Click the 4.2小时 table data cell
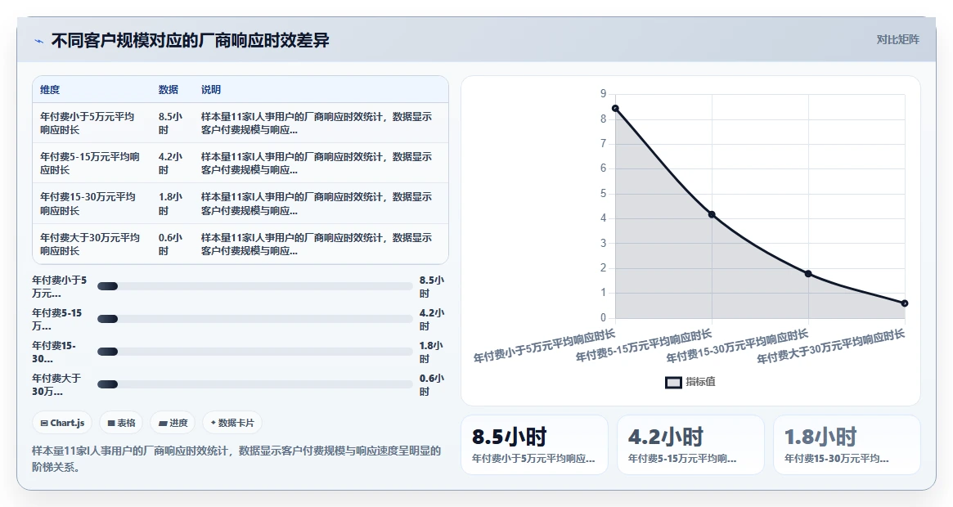953x507 pixels. coord(171,163)
